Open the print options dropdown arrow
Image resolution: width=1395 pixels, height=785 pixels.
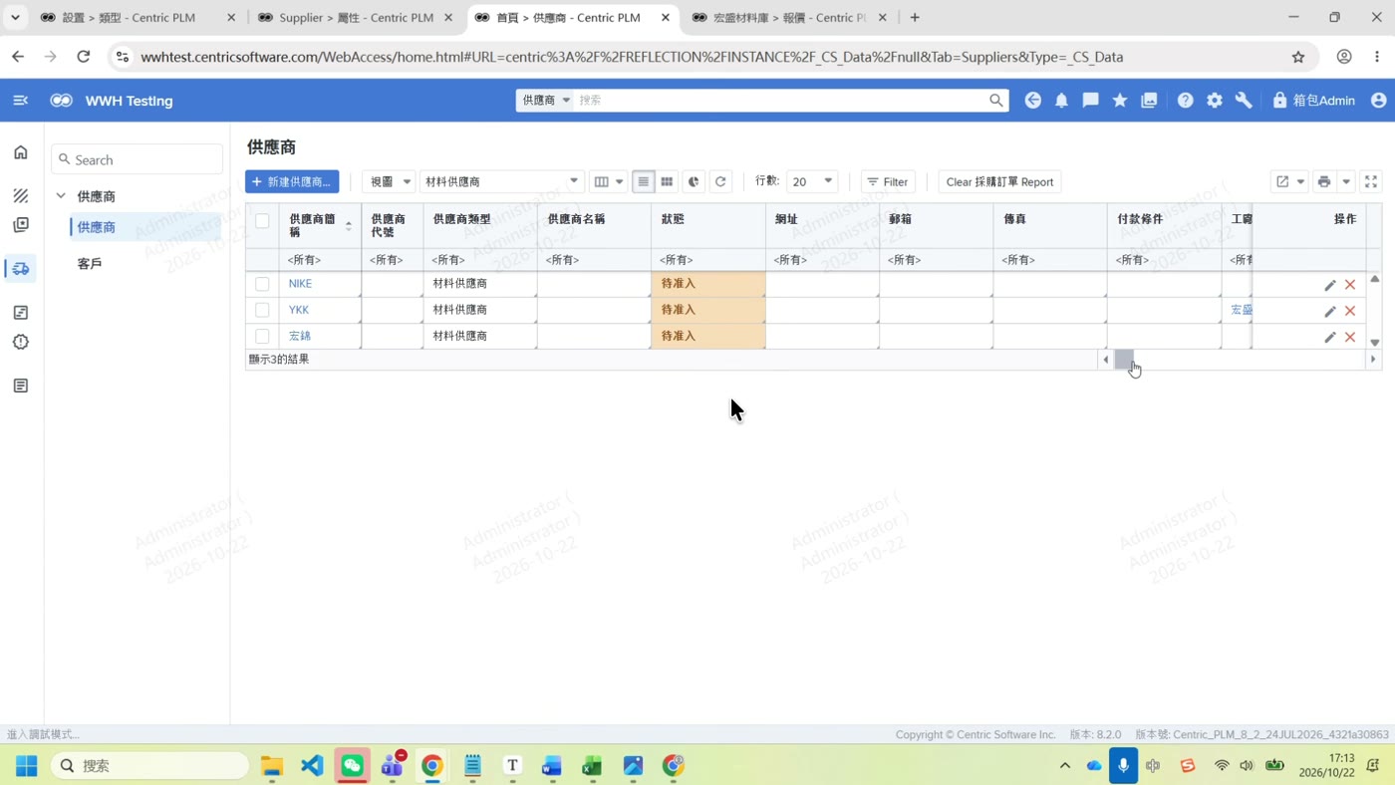(x=1346, y=181)
